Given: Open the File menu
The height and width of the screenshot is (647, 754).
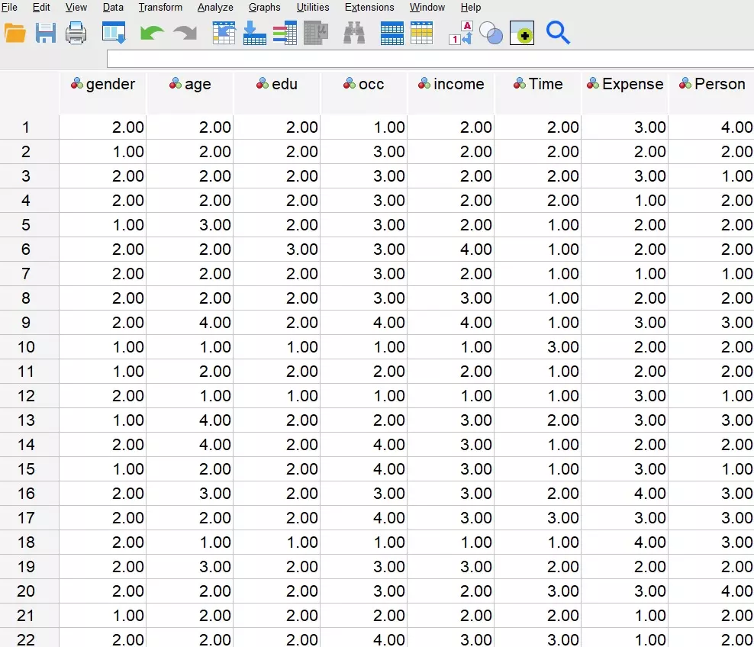Looking at the screenshot, I should pyautogui.click(x=9, y=7).
